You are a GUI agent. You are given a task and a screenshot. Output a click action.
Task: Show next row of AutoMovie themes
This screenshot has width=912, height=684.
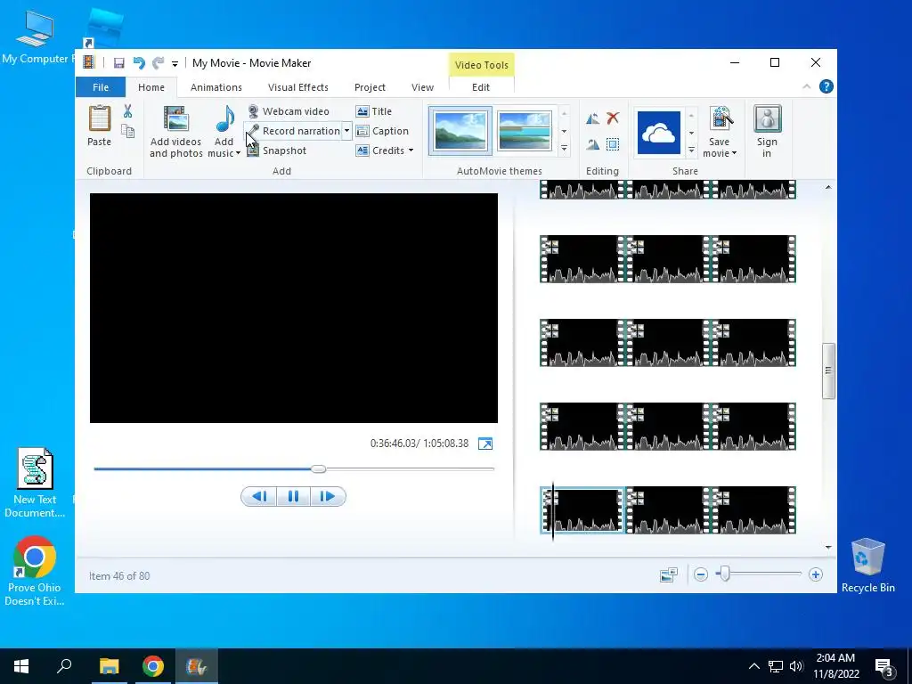[564, 132]
